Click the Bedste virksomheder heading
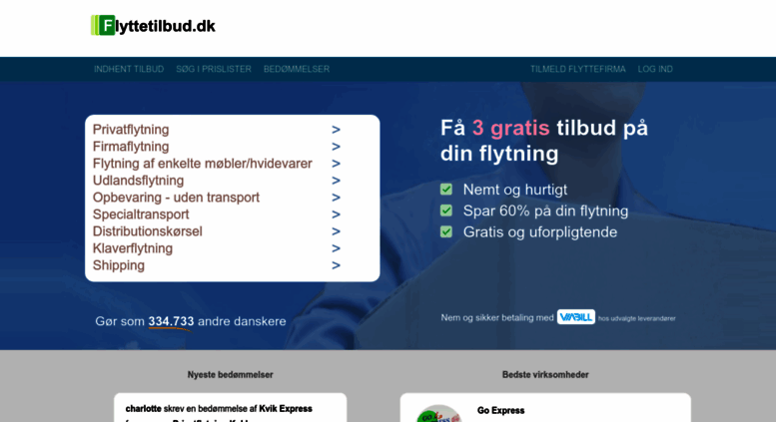Screen dimensions: 776x422 click(545, 375)
